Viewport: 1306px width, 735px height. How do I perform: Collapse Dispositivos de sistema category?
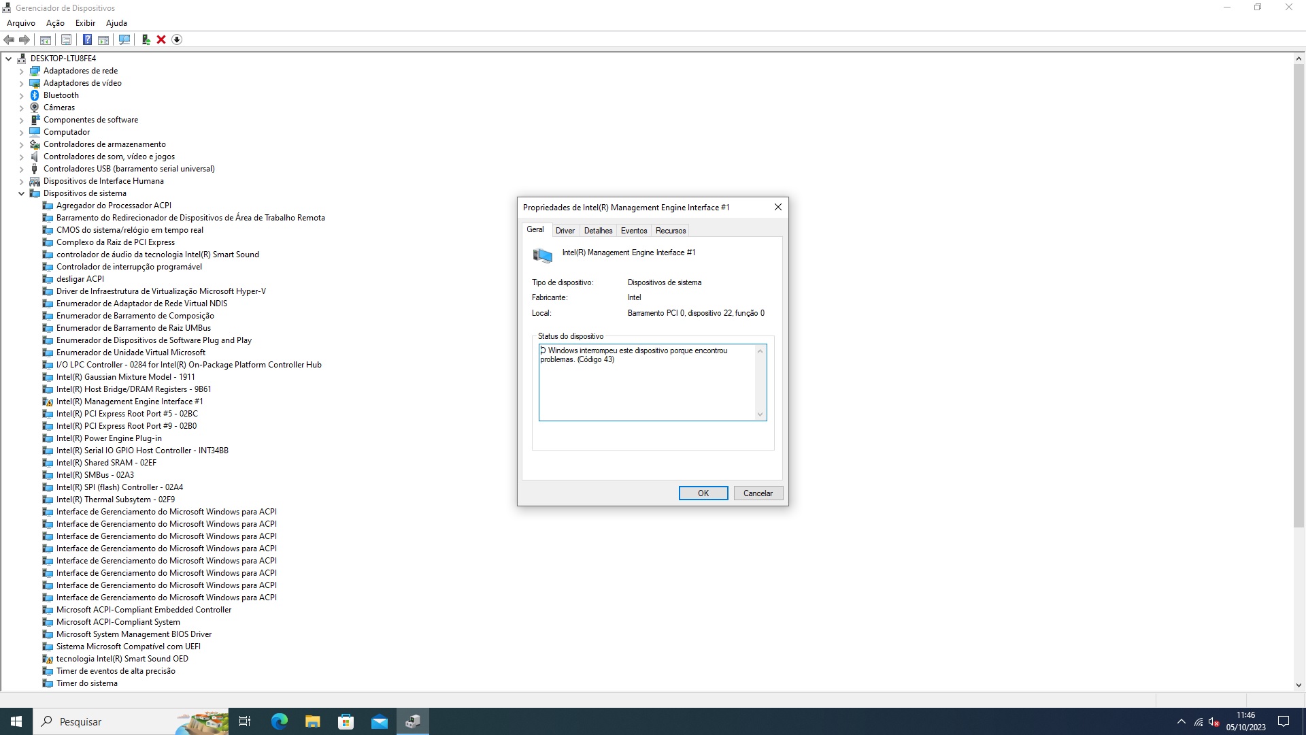(x=21, y=194)
